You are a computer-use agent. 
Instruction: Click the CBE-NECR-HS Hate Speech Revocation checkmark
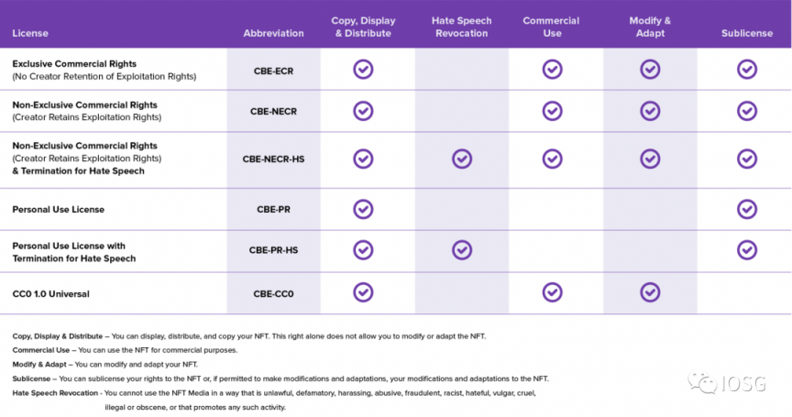coord(461,159)
